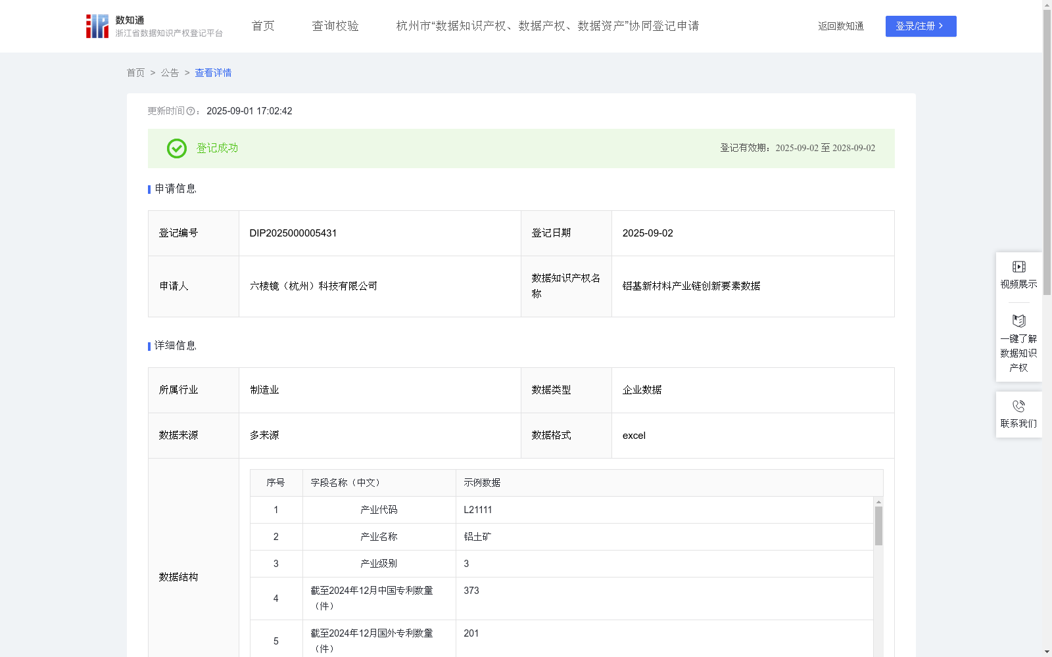The width and height of the screenshot is (1052, 657).
Task: Click the 登记编号 label cell
Action: click(193, 233)
